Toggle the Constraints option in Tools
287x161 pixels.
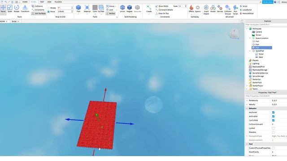coord(38,10)
